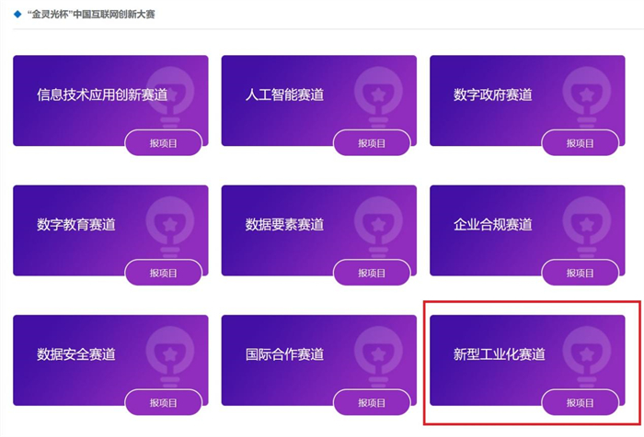Click 报项目 on 人工智能赛道 card
The width and height of the screenshot is (644, 437).
tap(372, 143)
